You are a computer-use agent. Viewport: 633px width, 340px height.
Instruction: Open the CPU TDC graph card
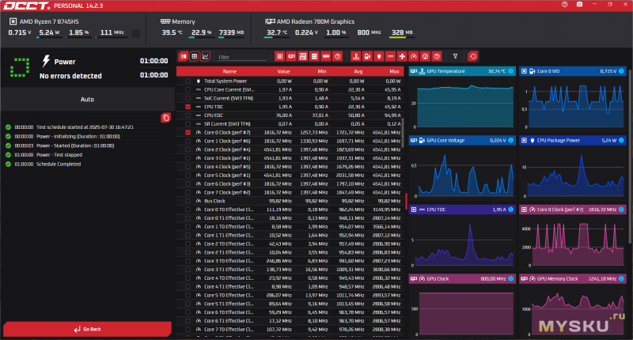point(462,237)
